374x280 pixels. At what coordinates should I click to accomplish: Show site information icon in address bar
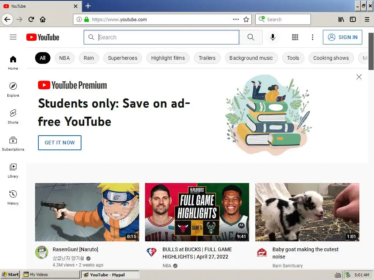[79, 19]
